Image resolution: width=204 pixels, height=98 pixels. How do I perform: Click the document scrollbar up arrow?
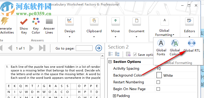(x=102, y=56)
